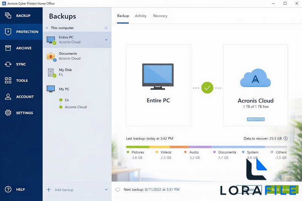Open the Archive box icon
Viewport: 302px width, 201px height.
tap(8, 48)
